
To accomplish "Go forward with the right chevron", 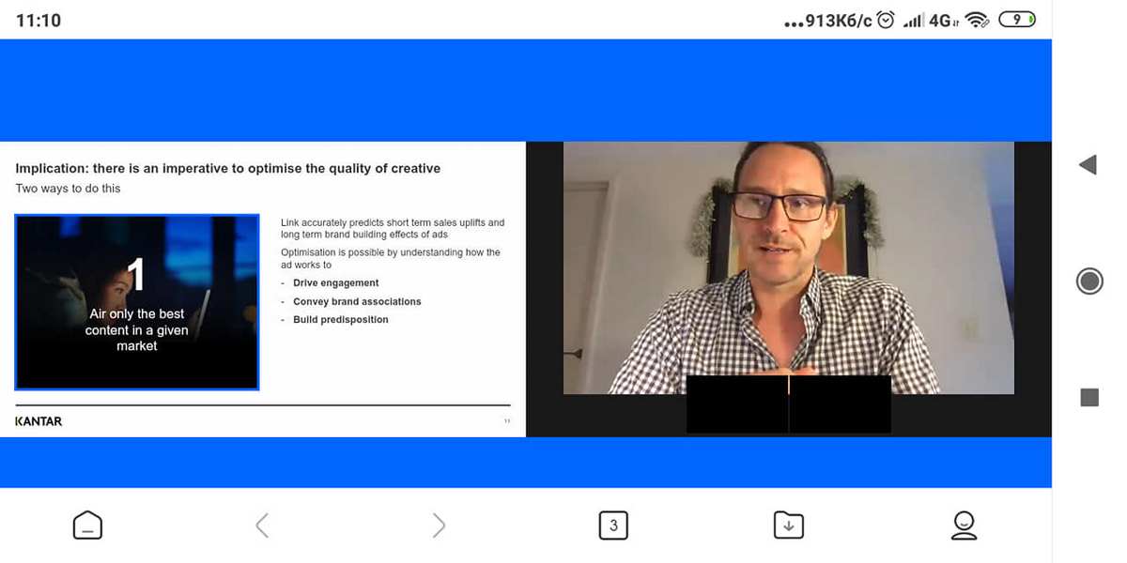I will click(x=439, y=525).
